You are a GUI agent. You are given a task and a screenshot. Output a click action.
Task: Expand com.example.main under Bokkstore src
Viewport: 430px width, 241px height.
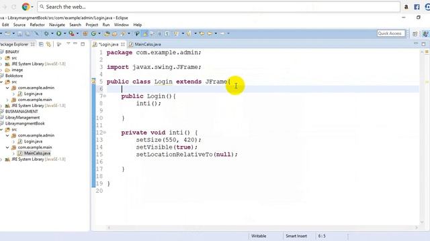pos(7,100)
